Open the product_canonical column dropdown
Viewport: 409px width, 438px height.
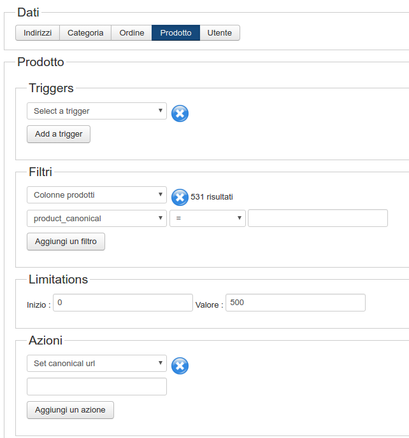click(97, 219)
